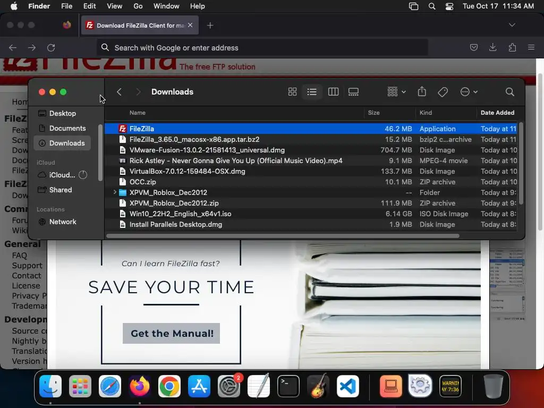Open the Window menu
The height and width of the screenshot is (408, 544).
(166, 6)
